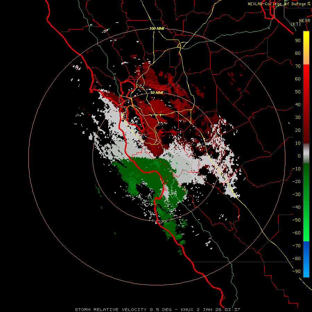This screenshot has width=312, height=312.
Task: Select the dark green segment near -20 knots
Action: click(306, 181)
